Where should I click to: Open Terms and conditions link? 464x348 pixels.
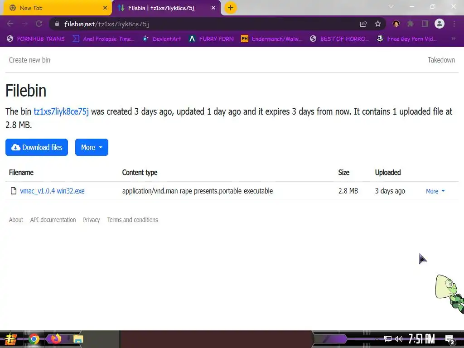click(x=133, y=220)
